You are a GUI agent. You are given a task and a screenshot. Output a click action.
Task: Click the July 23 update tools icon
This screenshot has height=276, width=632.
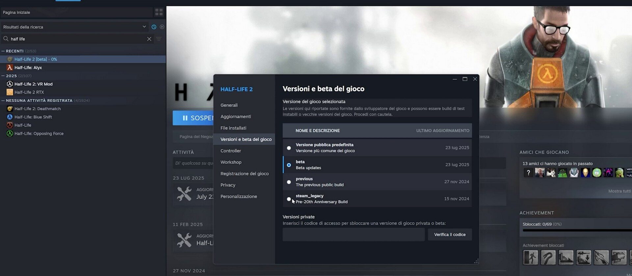point(184,194)
